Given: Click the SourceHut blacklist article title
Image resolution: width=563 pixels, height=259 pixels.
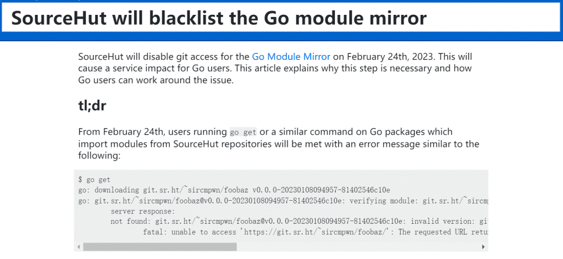Looking at the screenshot, I should tap(219, 19).
